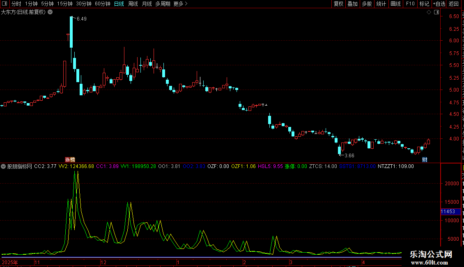Click the diamond icon in chart corner
This screenshot has height=267, width=464.
(429, 12)
